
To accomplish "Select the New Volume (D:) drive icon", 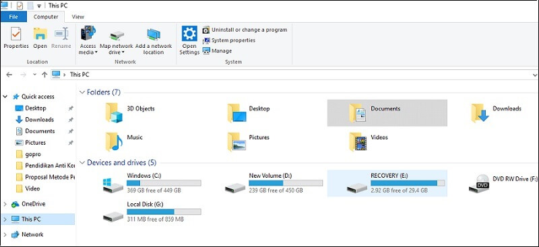I will click(x=235, y=188).
